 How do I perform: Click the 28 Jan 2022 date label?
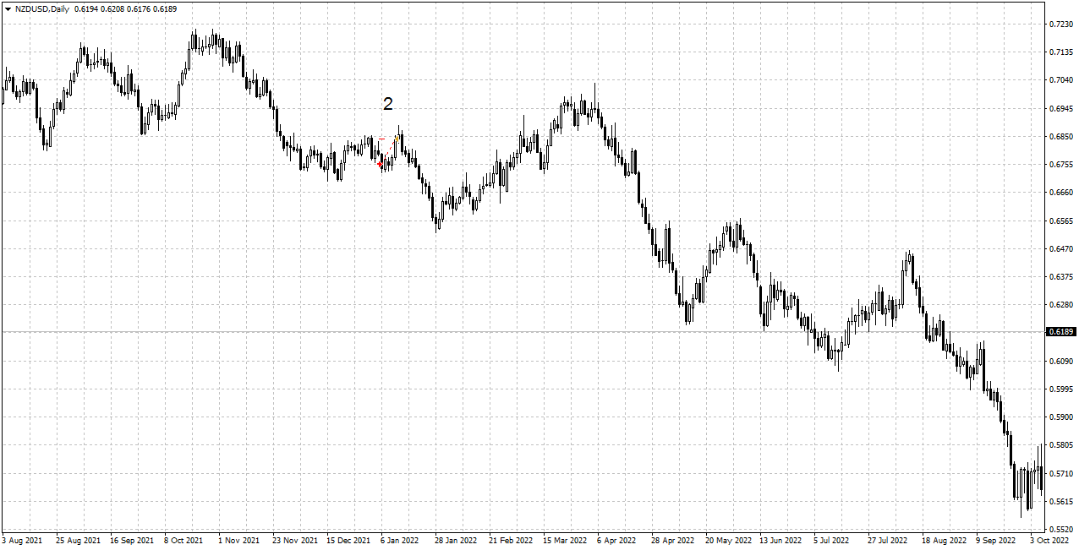click(457, 539)
